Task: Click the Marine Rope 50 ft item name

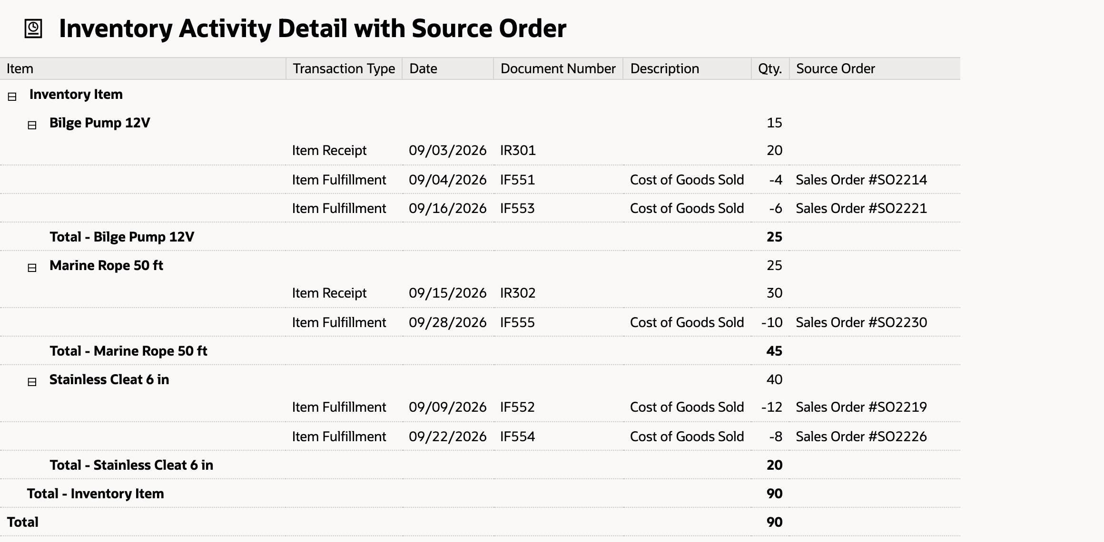Action: tap(106, 265)
